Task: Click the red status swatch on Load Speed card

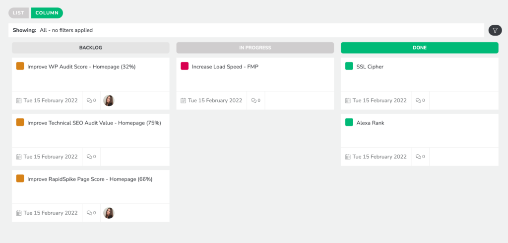Action: tap(185, 66)
